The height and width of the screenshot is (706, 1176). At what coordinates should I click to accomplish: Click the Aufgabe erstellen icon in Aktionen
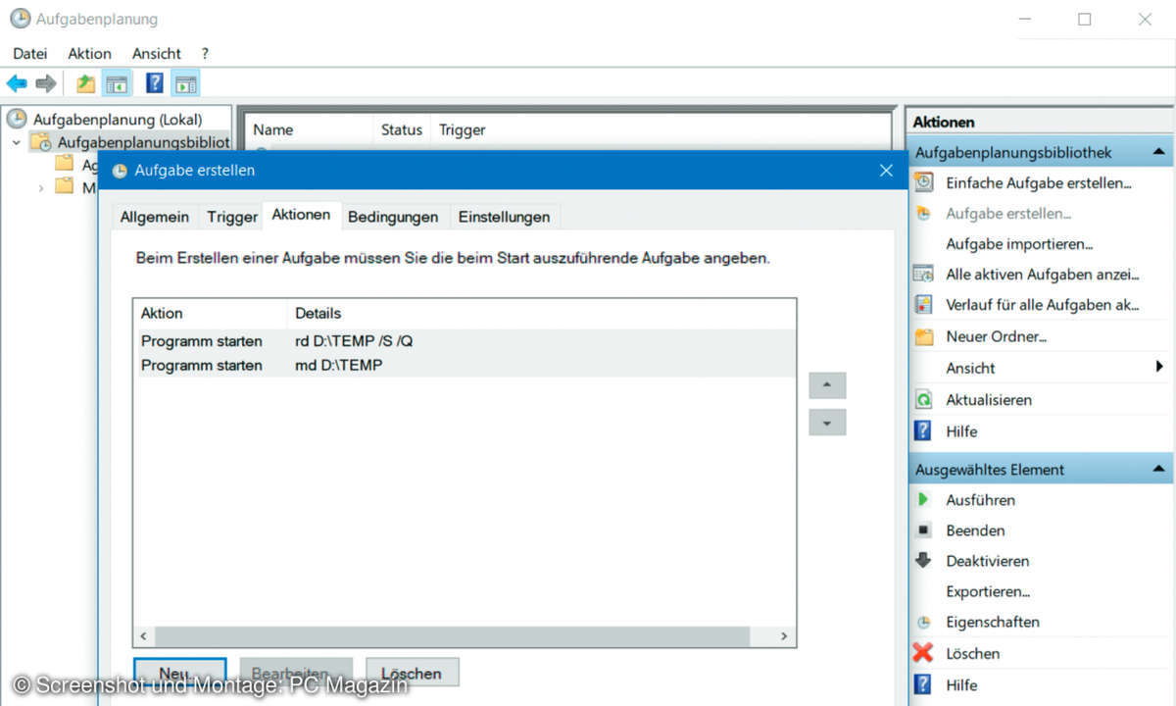pos(923,213)
